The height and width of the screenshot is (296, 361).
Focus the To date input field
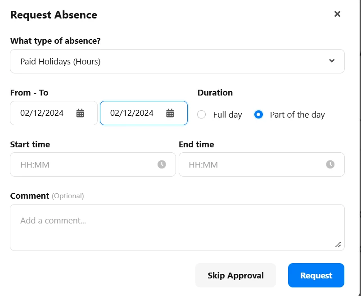144,113
